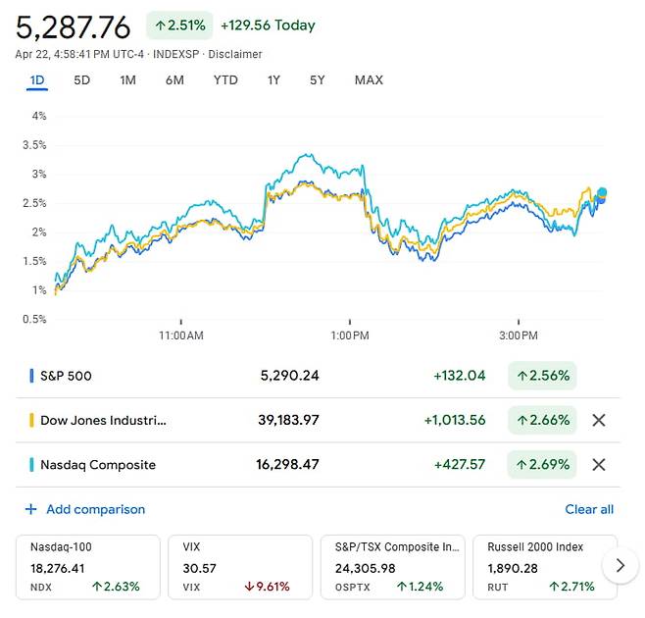Viewport: 645px width, 618px height.
Task: Click the S&P 500 blue color marker
Action: [31, 375]
